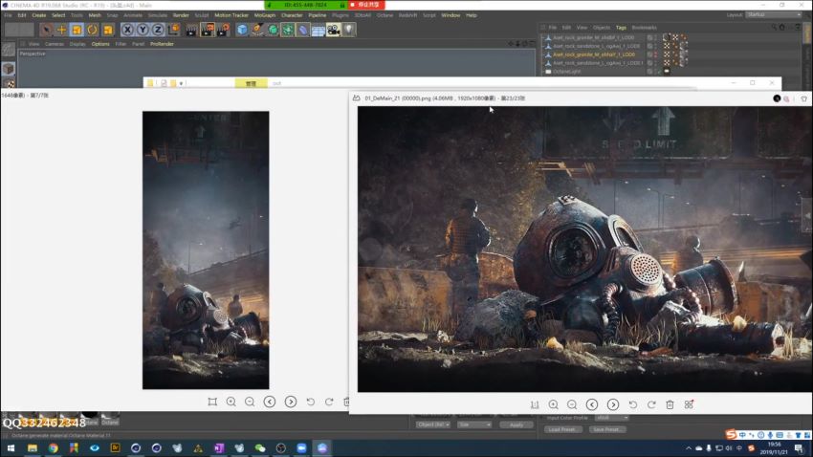Toggle Z axis lock
Viewport: 813px width, 457px height.
(158, 30)
